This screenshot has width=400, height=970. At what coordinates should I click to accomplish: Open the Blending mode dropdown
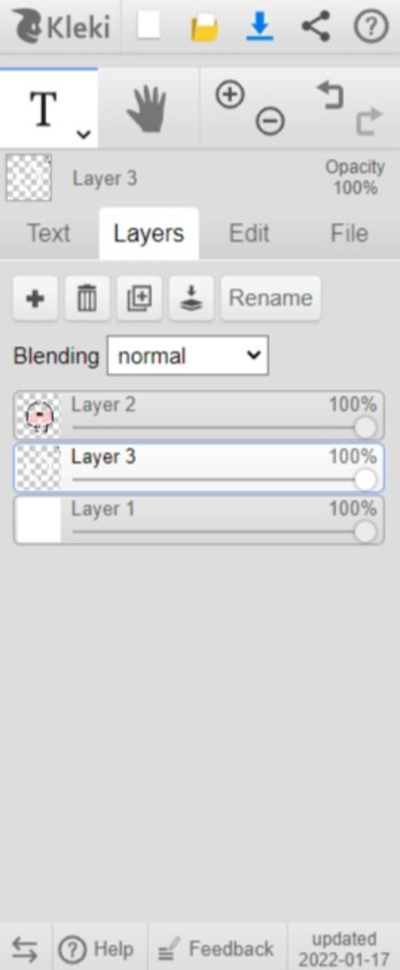[188, 356]
